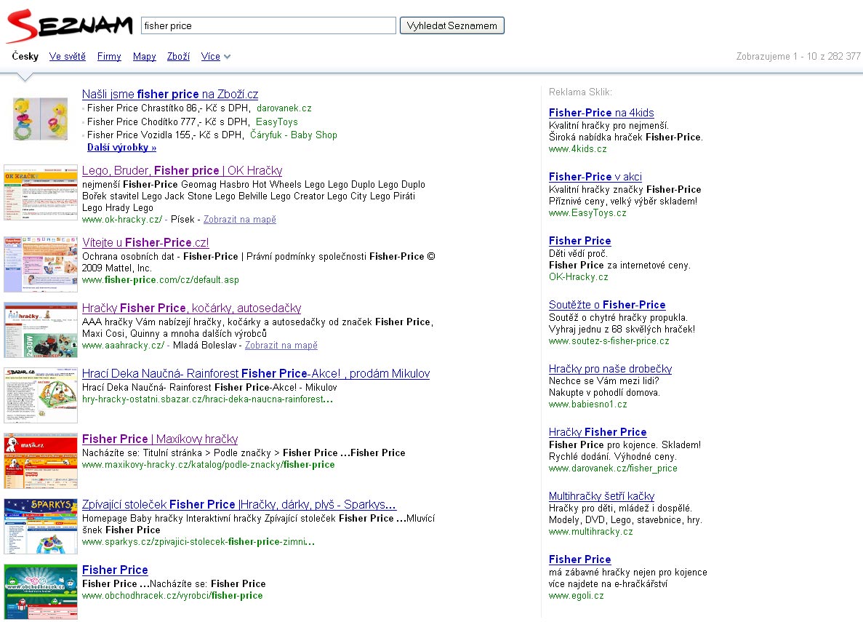Open 'Vítejte u Fisher-Price.cz!' result
The width and height of the screenshot is (863, 622).
click(145, 242)
